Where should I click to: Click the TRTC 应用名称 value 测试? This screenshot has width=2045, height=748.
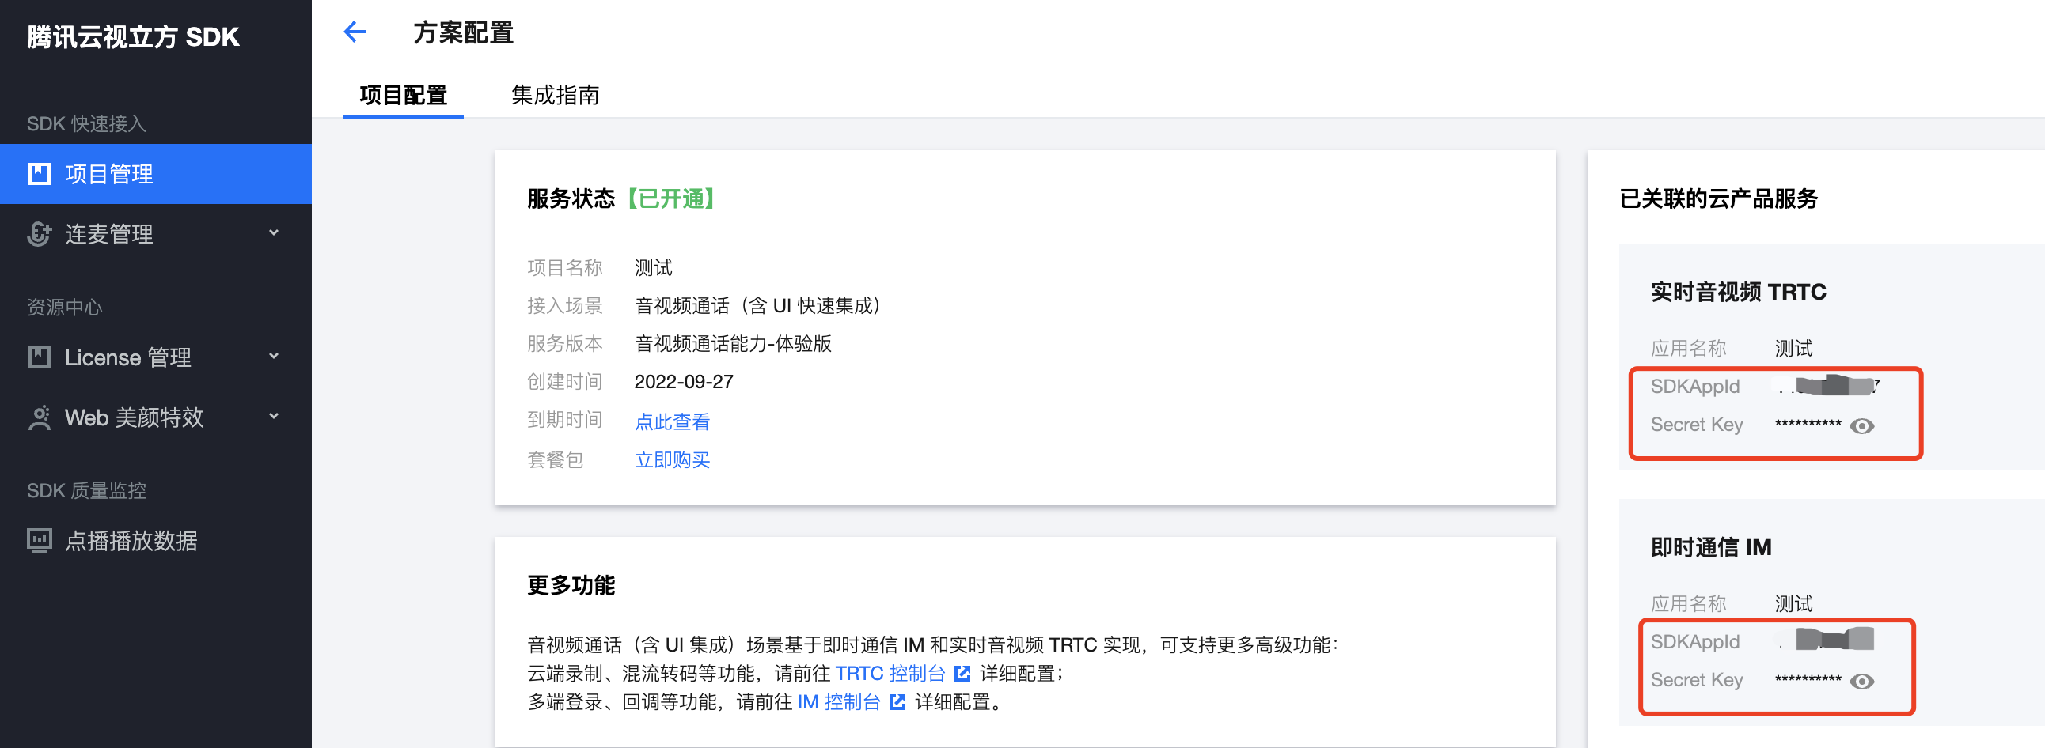1793,348
